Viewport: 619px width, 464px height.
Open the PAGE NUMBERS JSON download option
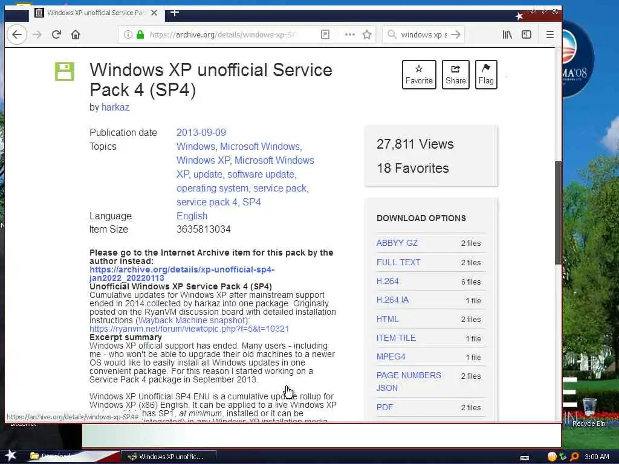coord(409,382)
